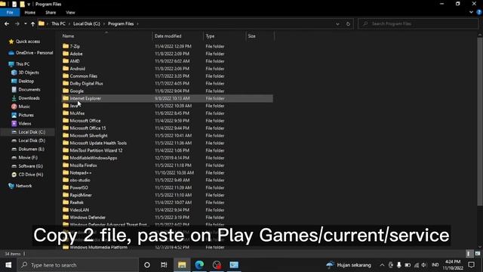This screenshot has width=483, height=272.
Task: Select the McAfee folder icon
Action: (x=66, y=113)
